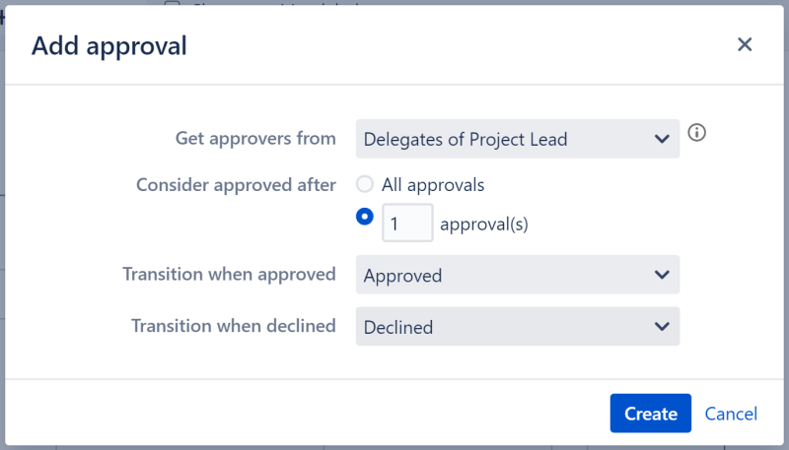789x450 pixels.
Task: Close the Add approval dialog
Action: point(745,44)
